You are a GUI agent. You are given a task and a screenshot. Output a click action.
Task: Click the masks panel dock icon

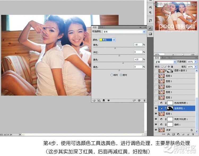pyautogui.click(x=150, y=34)
